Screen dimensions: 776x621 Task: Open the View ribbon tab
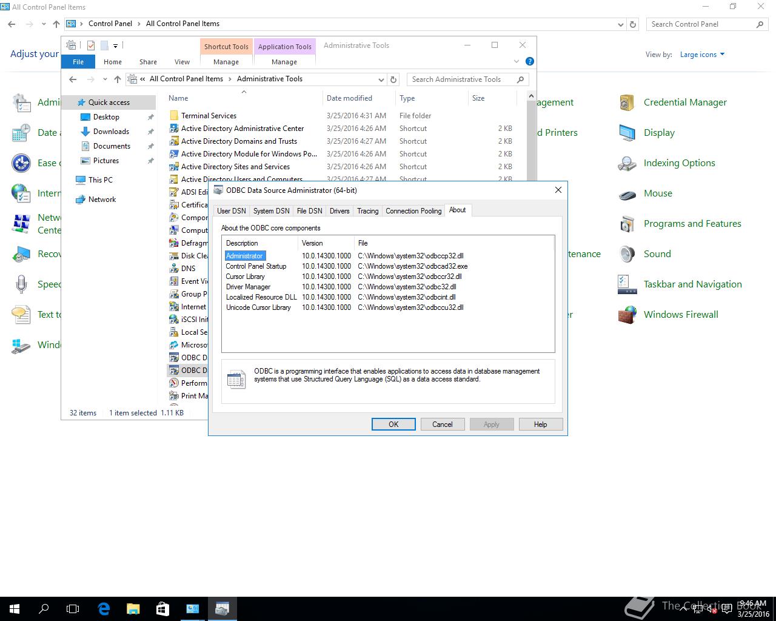point(182,62)
